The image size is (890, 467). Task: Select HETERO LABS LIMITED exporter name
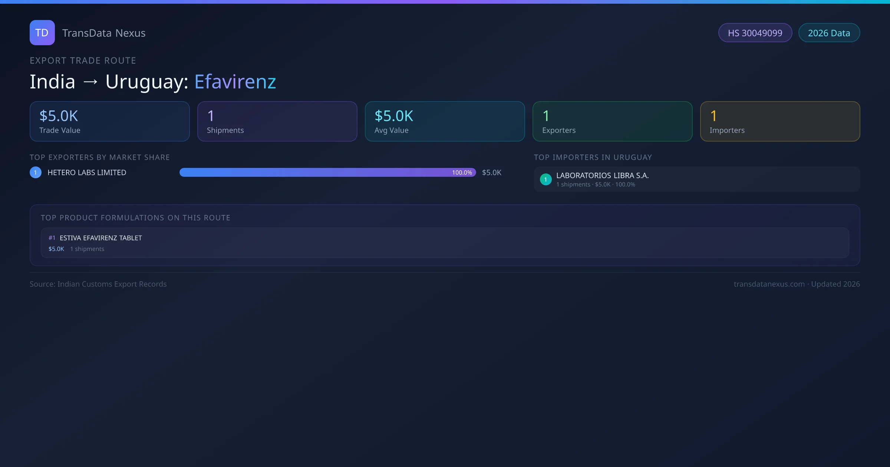[x=87, y=172]
